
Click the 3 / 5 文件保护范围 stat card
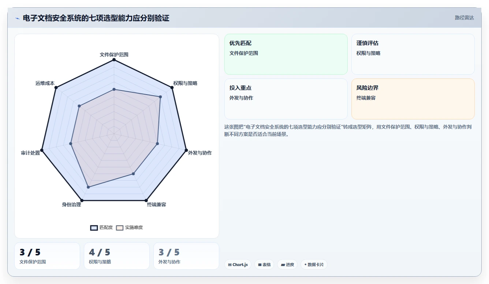47,256
